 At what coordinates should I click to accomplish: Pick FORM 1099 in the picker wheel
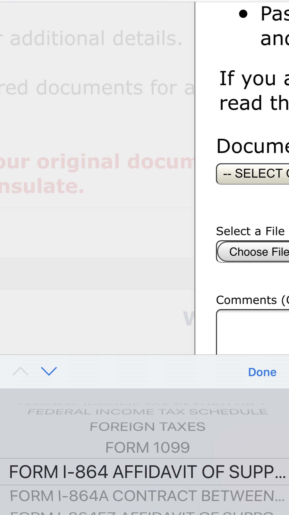147,447
